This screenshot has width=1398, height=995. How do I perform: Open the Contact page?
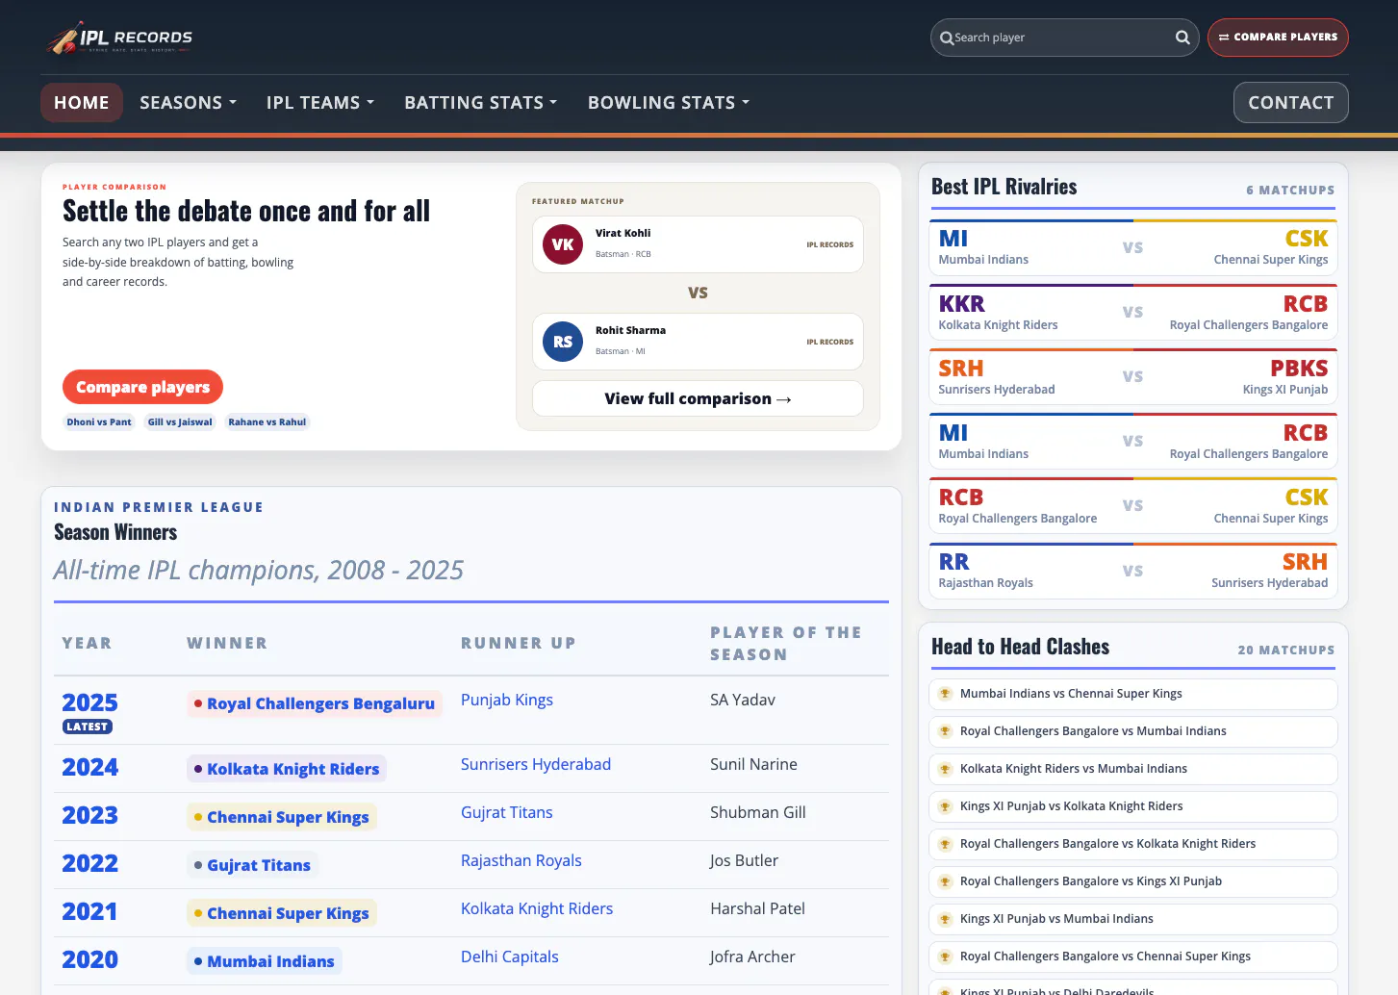[1291, 103]
